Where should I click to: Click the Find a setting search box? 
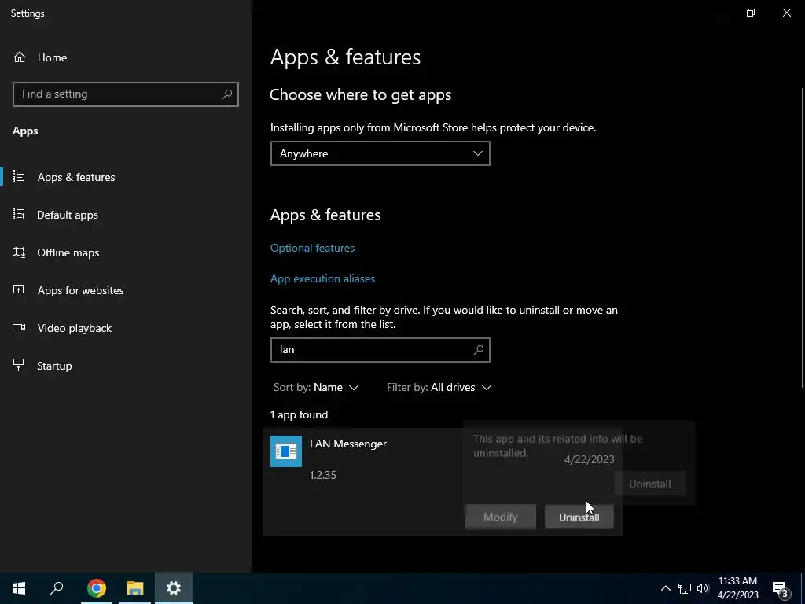tap(126, 94)
